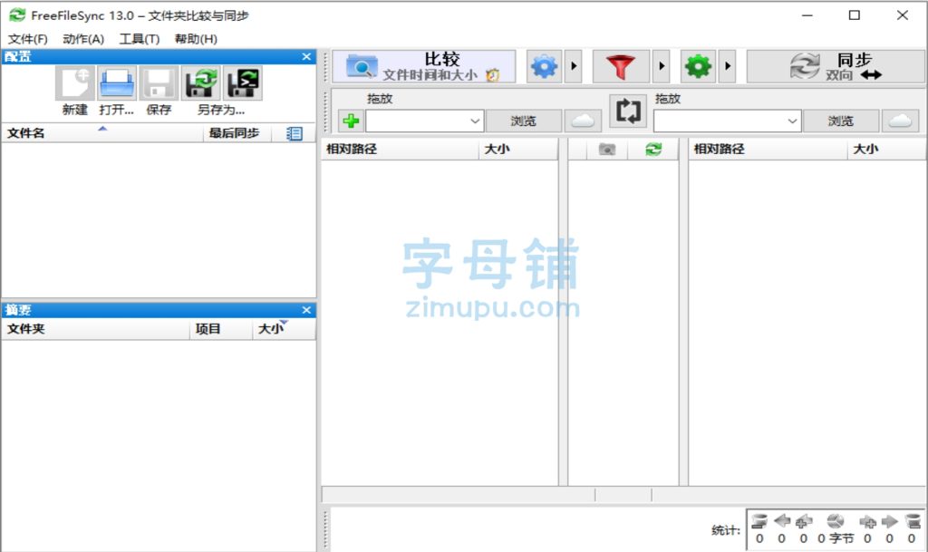The image size is (928, 552).
Task: Sort summary by 大小 column
Action: click(x=284, y=329)
